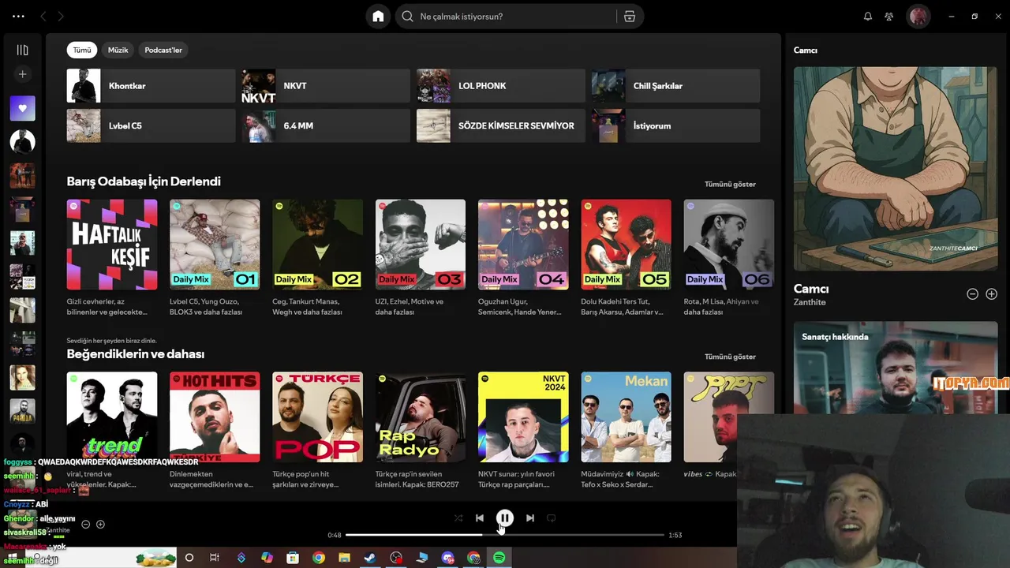Open the Khontkar shortcut tile
This screenshot has height=568, width=1010.
click(151, 86)
